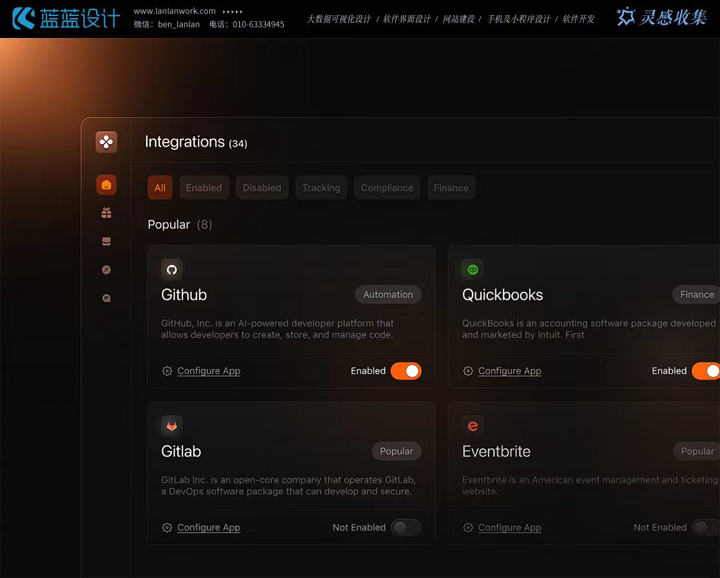Click the four-dot app logo in sidebar

(106, 142)
